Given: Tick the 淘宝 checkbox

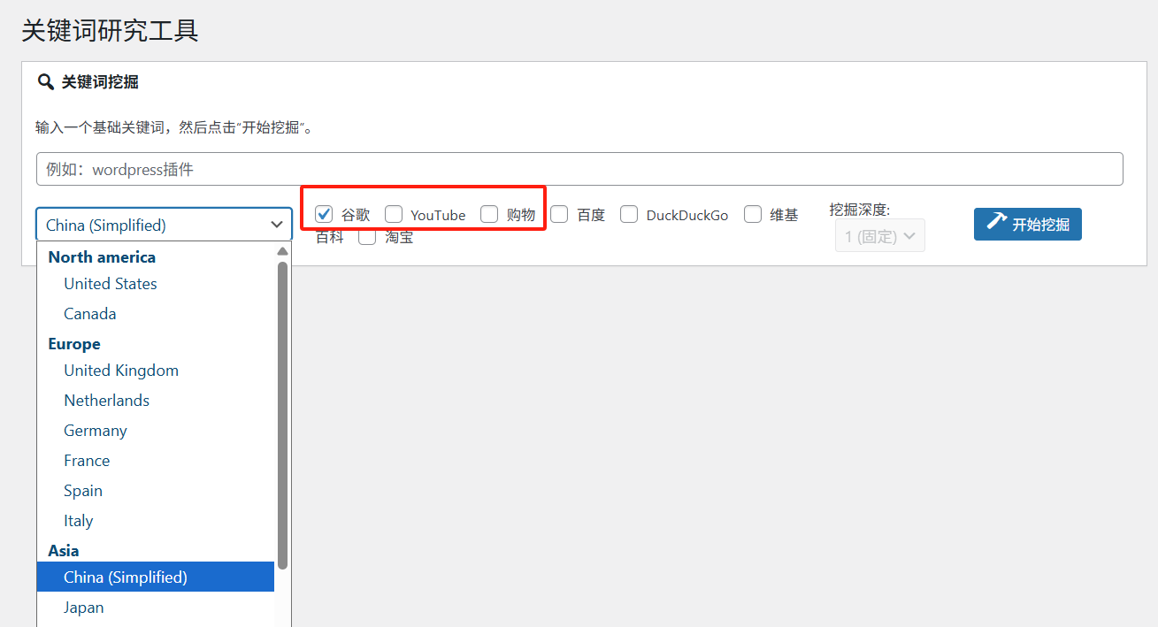Looking at the screenshot, I should coord(367,237).
